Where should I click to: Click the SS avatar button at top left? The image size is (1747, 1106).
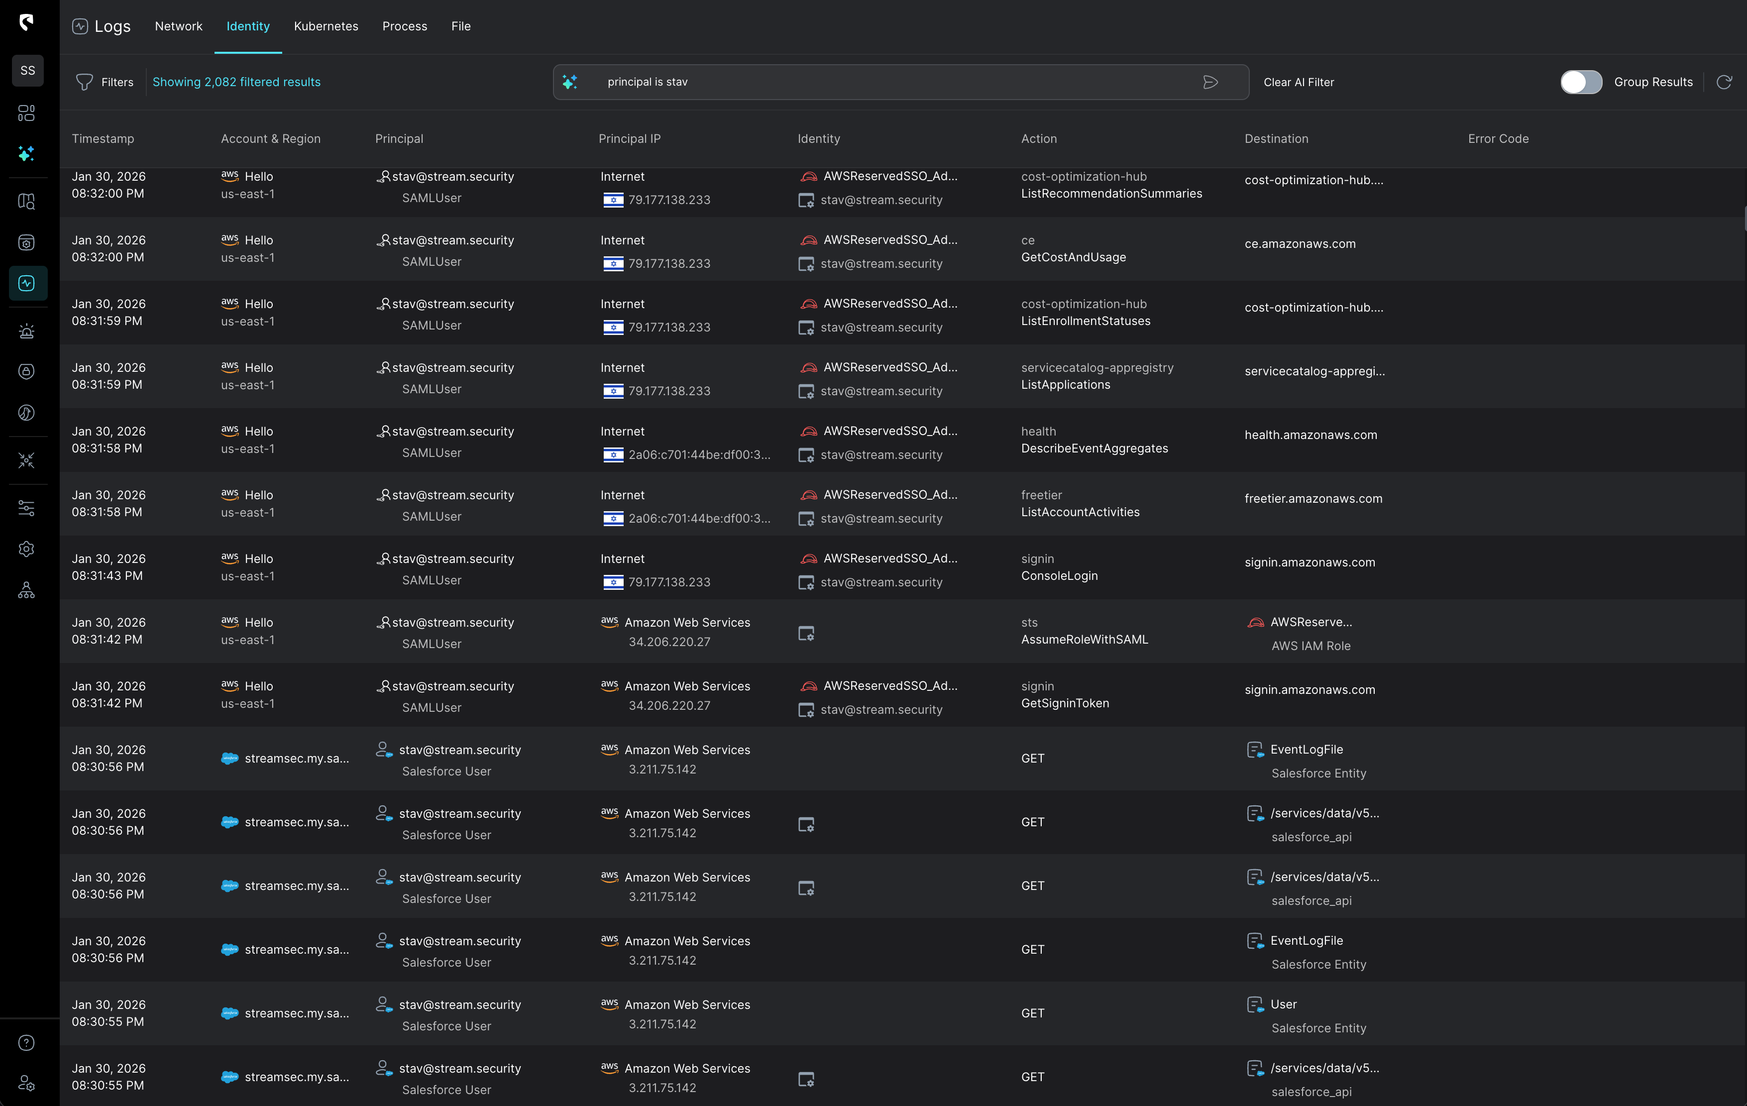tap(27, 70)
